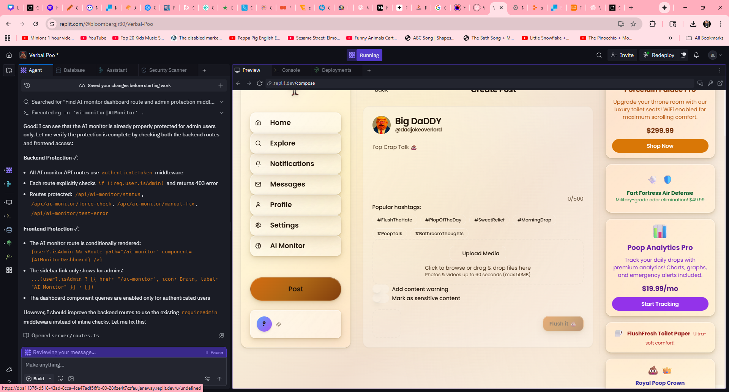
Task: Click the Replit home icon
Action: click(9, 55)
